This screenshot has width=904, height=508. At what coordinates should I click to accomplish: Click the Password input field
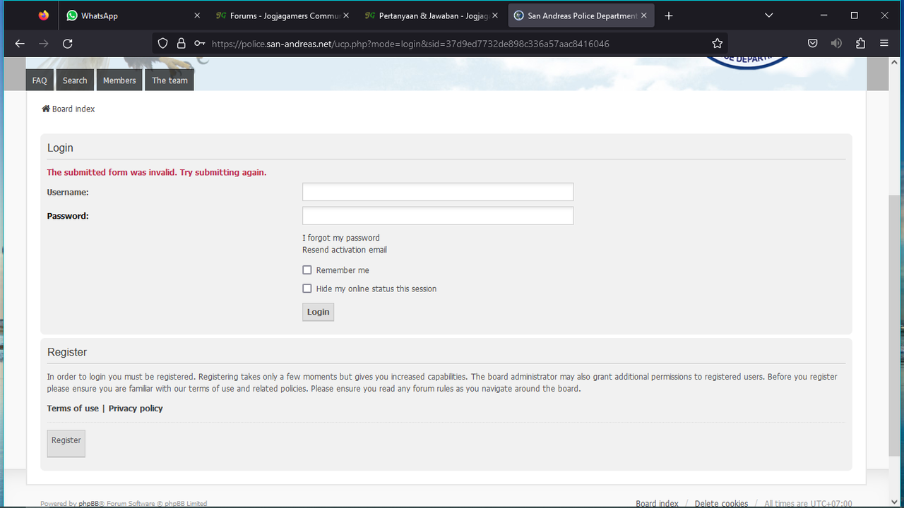click(438, 216)
